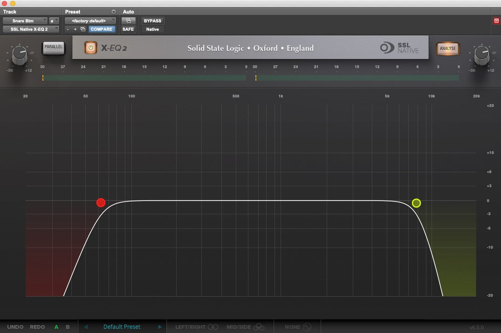Click the 1k frequency label
Image resolution: width=501 pixels, height=333 pixels.
(x=281, y=96)
